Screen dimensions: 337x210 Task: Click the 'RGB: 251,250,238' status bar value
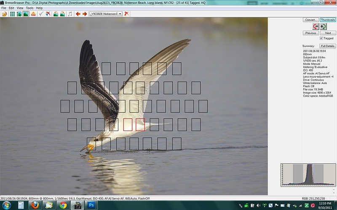coord(313,199)
